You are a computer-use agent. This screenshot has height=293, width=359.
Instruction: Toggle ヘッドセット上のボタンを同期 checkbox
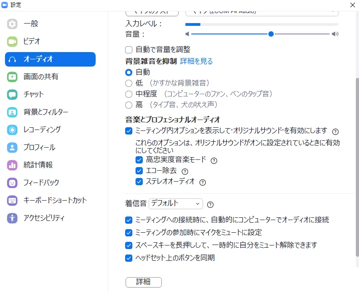click(x=129, y=258)
